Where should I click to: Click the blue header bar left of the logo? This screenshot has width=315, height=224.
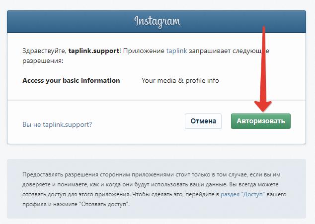(71, 22)
